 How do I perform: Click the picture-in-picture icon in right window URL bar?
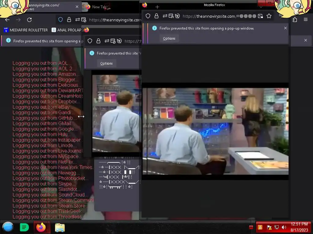(260, 16)
